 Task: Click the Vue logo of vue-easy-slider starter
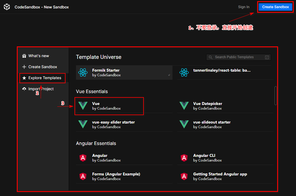(83, 124)
